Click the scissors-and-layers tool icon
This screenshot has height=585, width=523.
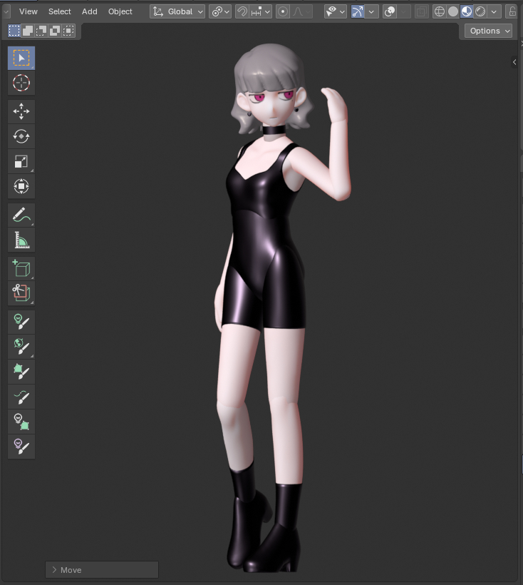21,292
